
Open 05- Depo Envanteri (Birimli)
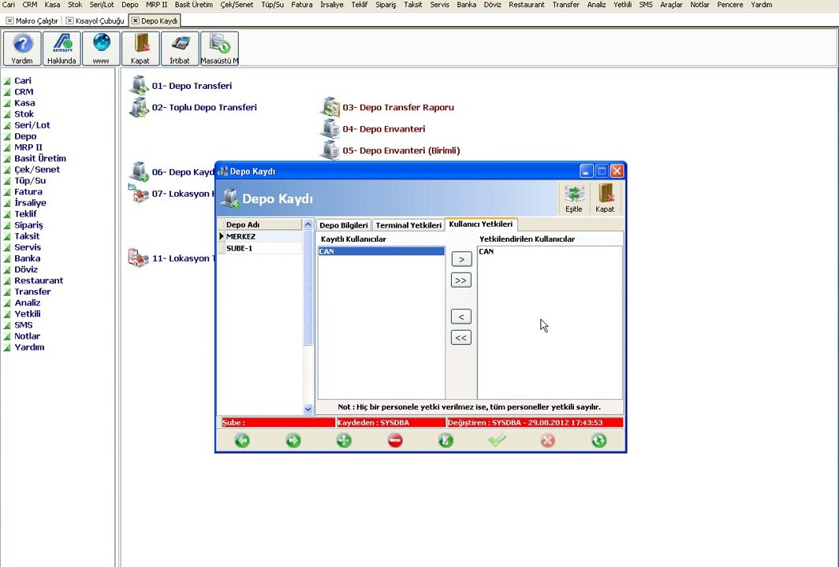coord(390,150)
